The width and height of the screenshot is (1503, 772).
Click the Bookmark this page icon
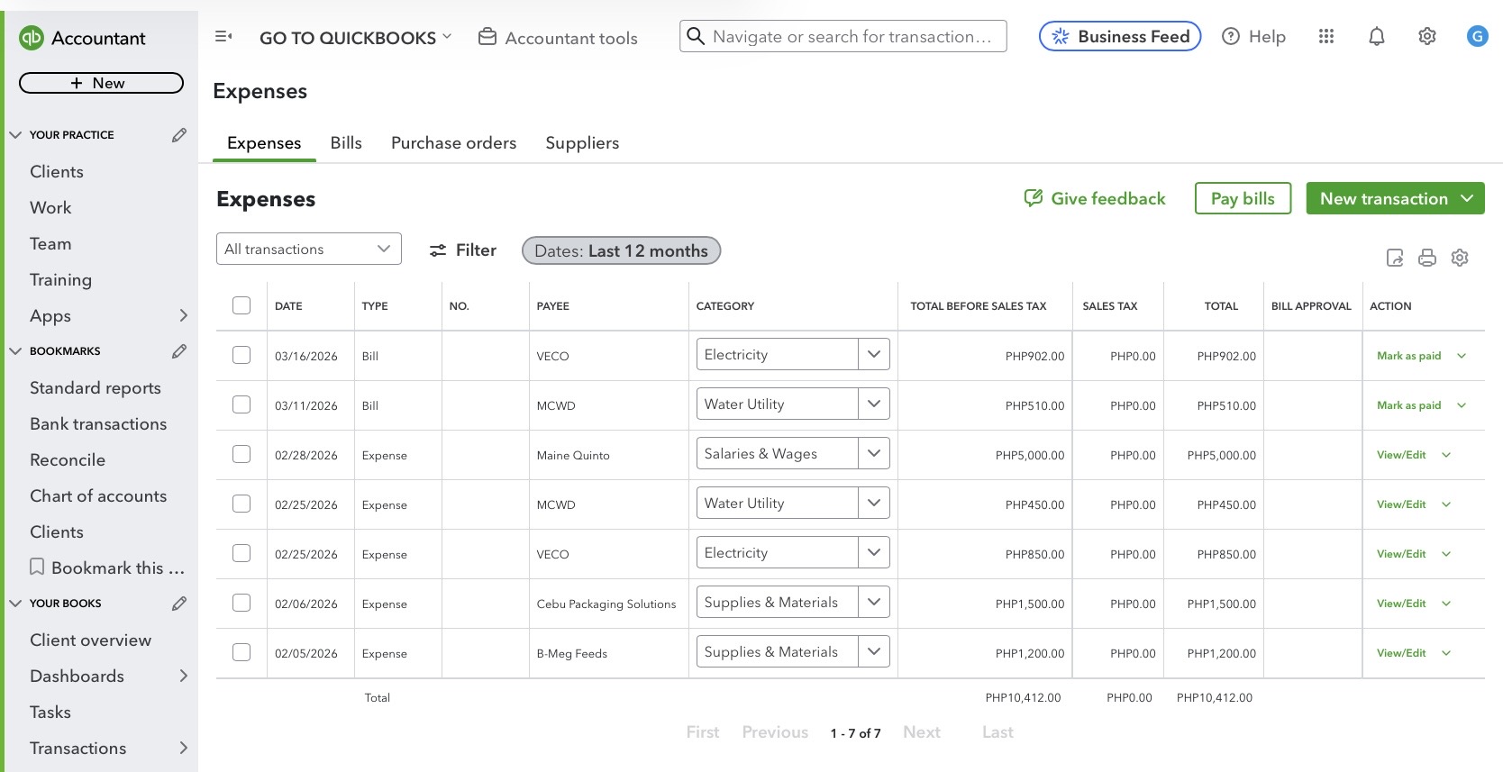[37, 568]
